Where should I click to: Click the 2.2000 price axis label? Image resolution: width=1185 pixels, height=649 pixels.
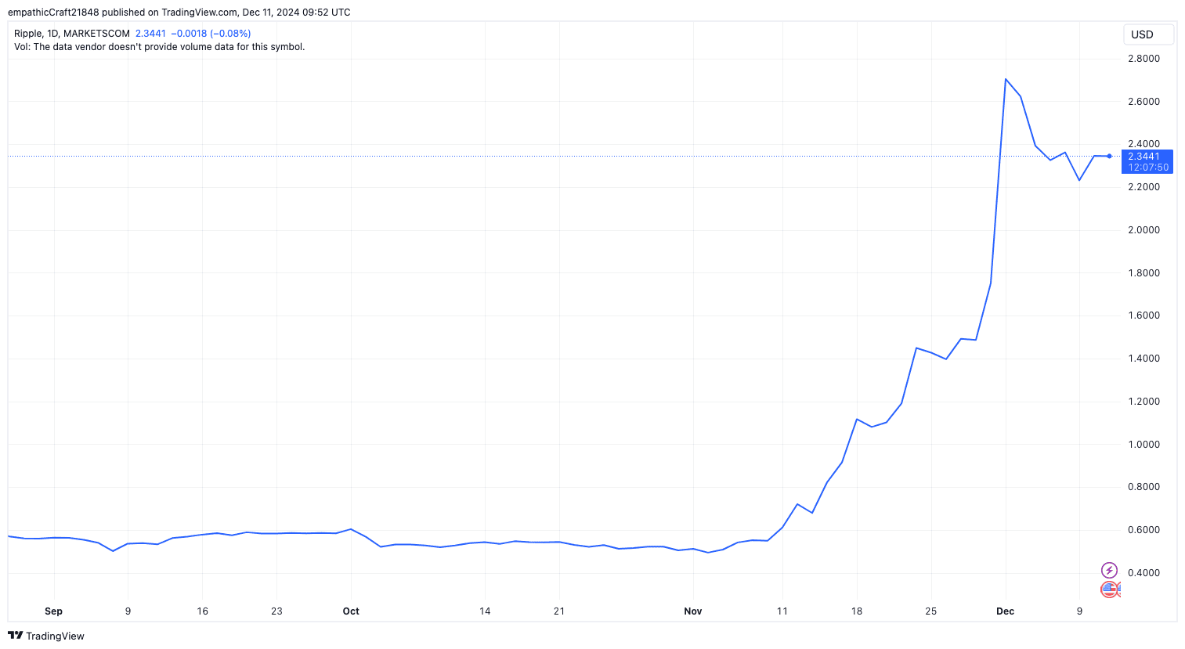[x=1143, y=187]
